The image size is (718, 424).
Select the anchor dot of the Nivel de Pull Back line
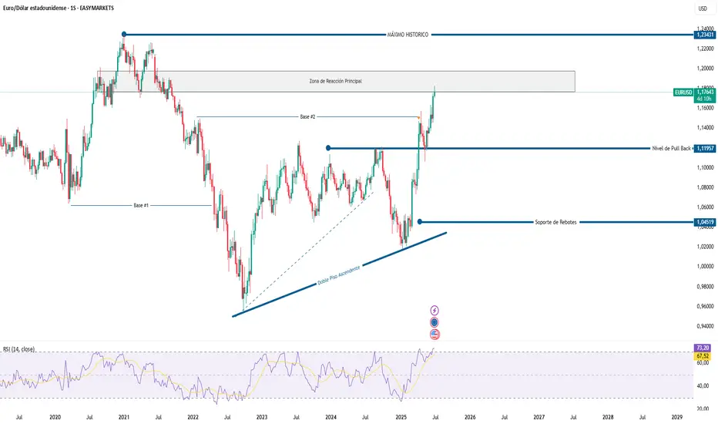tap(328, 148)
